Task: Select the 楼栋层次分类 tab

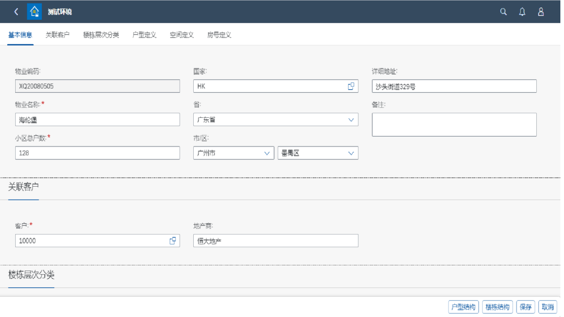Action: [101, 35]
